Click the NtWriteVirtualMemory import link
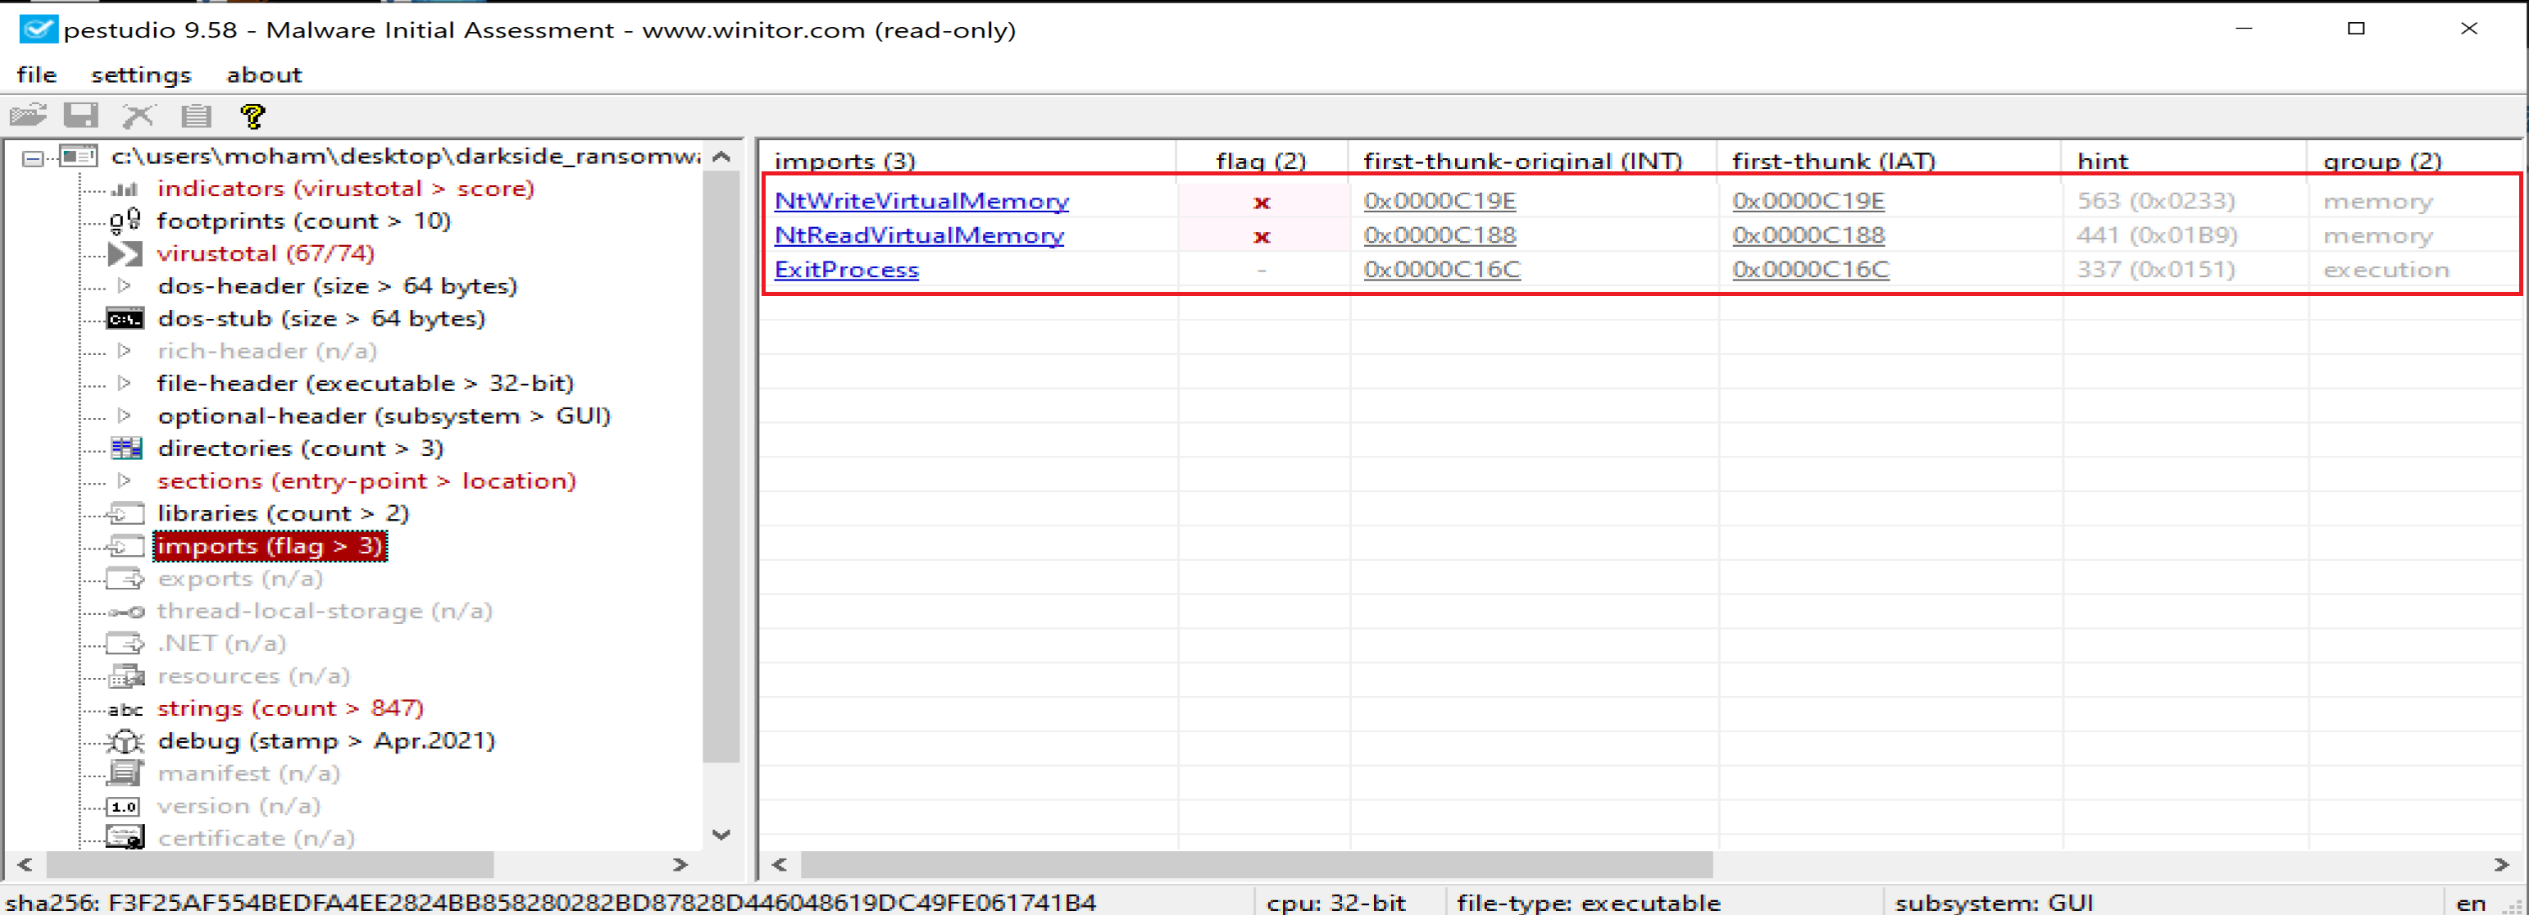This screenshot has width=2529, height=915. pos(921,201)
